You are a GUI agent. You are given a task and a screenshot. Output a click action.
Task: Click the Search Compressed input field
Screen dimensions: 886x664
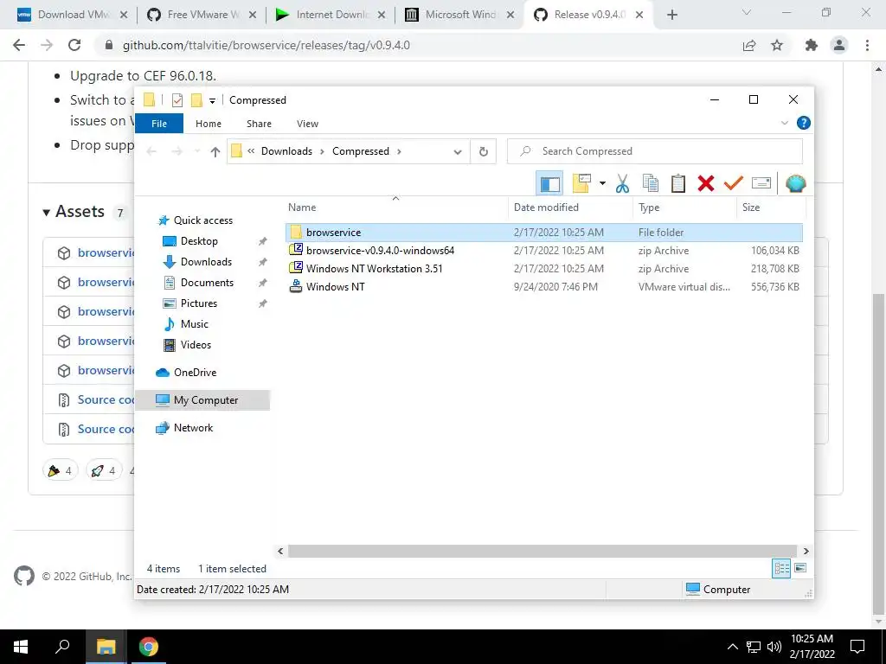(x=655, y=151)
